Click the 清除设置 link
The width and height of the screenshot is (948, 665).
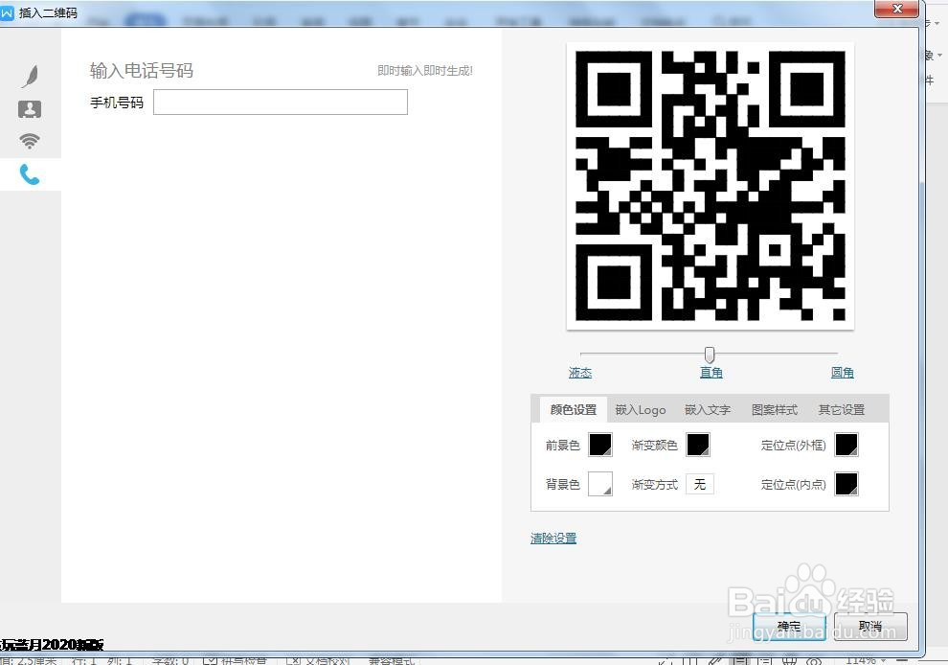(x=553, y=538)
